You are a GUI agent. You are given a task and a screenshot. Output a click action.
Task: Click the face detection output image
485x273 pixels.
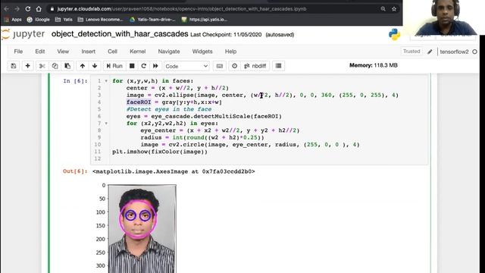[142, 229]
